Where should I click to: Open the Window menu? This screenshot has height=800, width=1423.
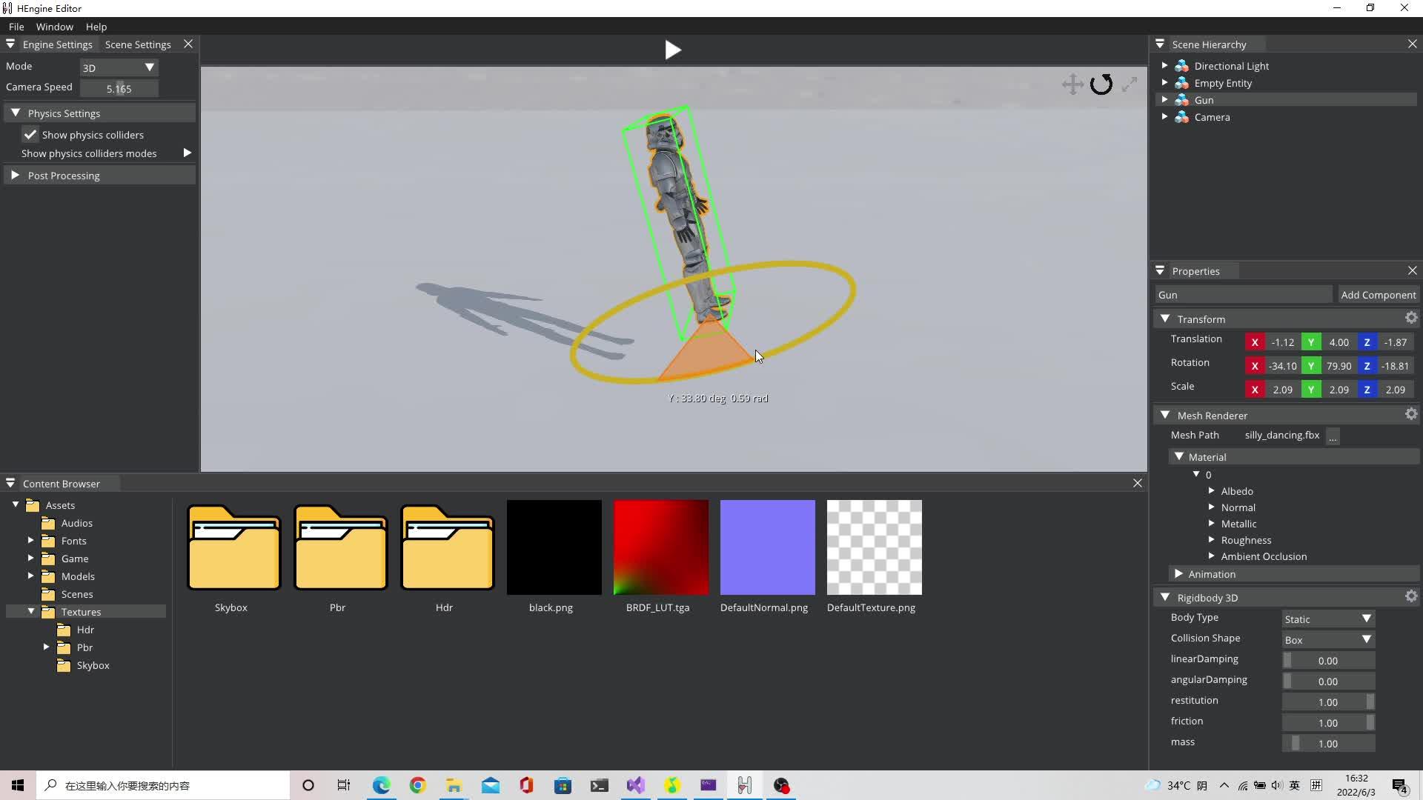click(x=54, y=27)
